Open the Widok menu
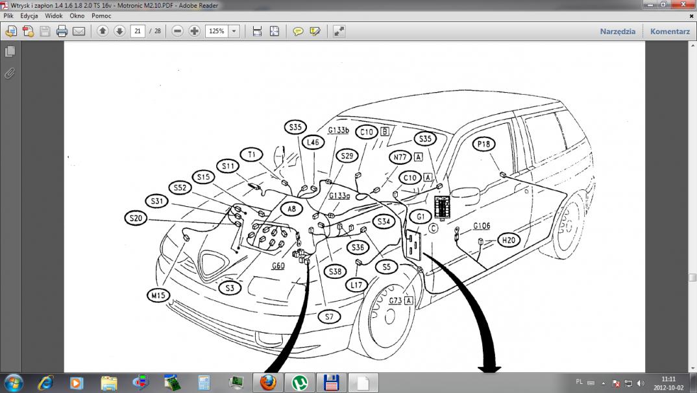 tap(53, 15)
